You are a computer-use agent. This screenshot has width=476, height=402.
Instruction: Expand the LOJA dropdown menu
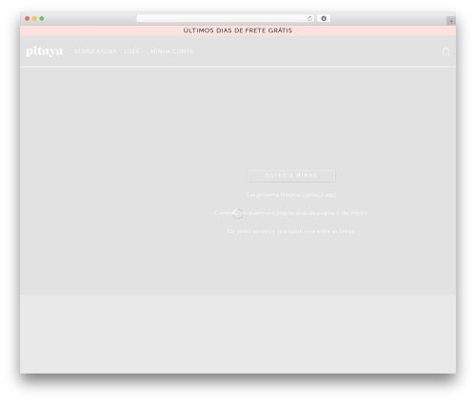[x=133, y=51]
